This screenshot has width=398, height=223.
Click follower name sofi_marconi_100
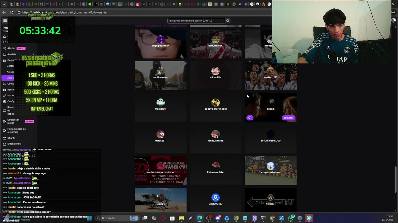[x=271, y=141]
